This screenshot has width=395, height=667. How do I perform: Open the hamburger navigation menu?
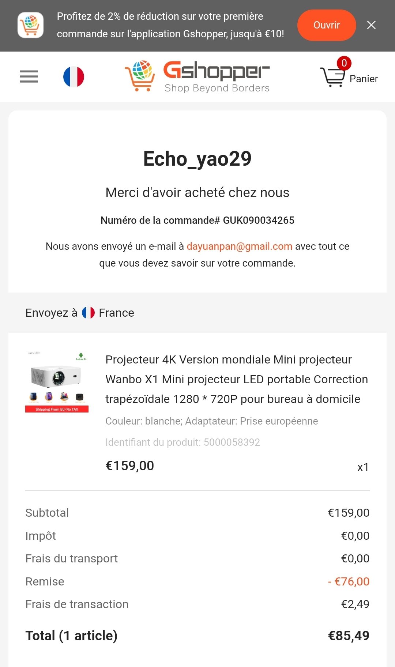(29, 76)
